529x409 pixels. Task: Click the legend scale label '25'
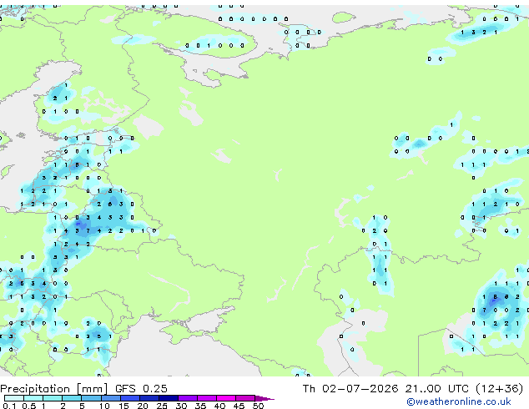pyautogui.click(x=162, y=406)
